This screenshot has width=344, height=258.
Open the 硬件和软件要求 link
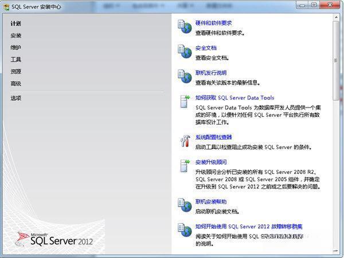tap(213, 23)
